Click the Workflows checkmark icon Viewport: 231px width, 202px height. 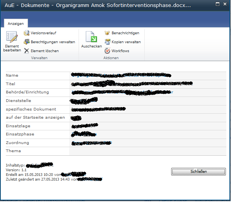tap(107, 51)
